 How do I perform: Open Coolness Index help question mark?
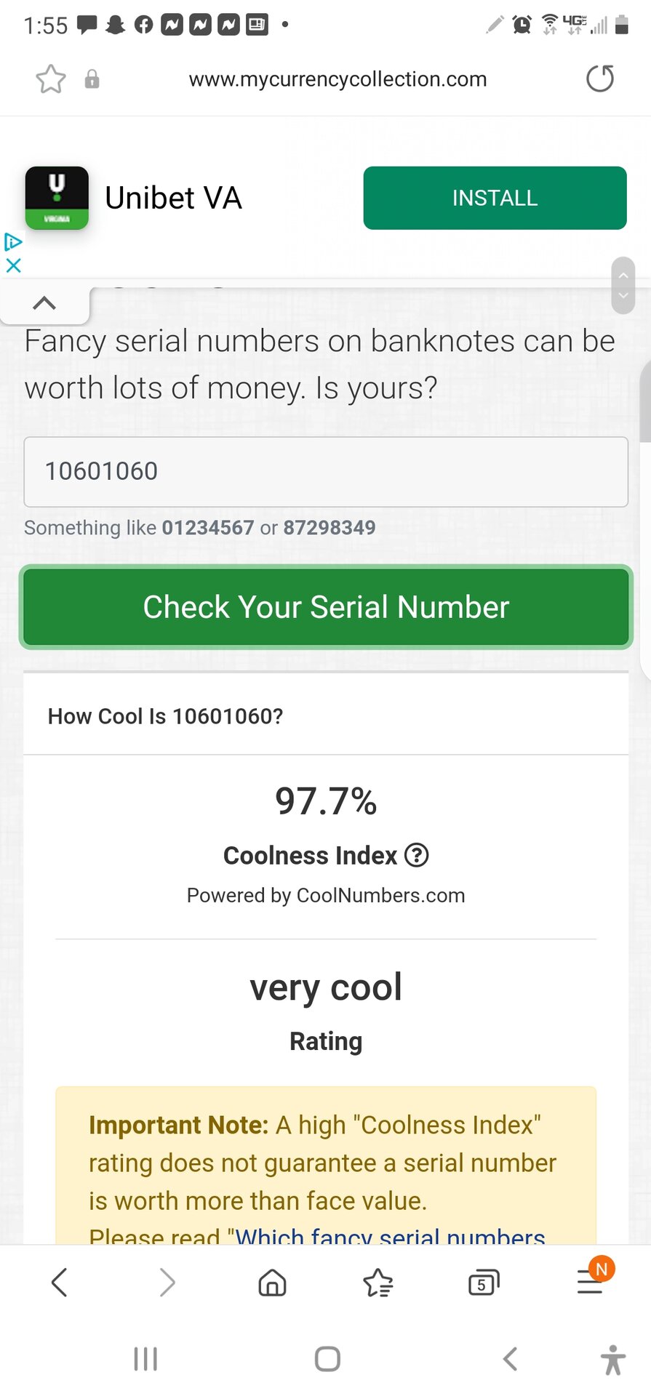point(417,855)
